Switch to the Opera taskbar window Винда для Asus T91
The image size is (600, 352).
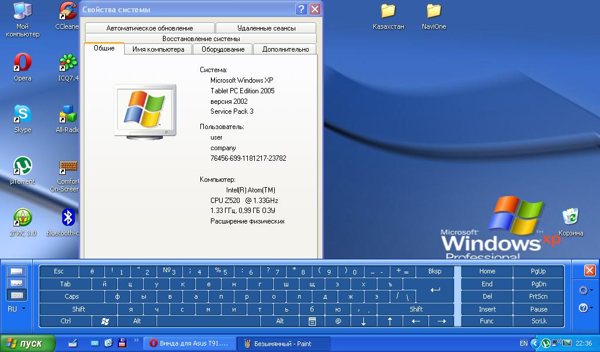pyautogui.click(x=189, y=343)
